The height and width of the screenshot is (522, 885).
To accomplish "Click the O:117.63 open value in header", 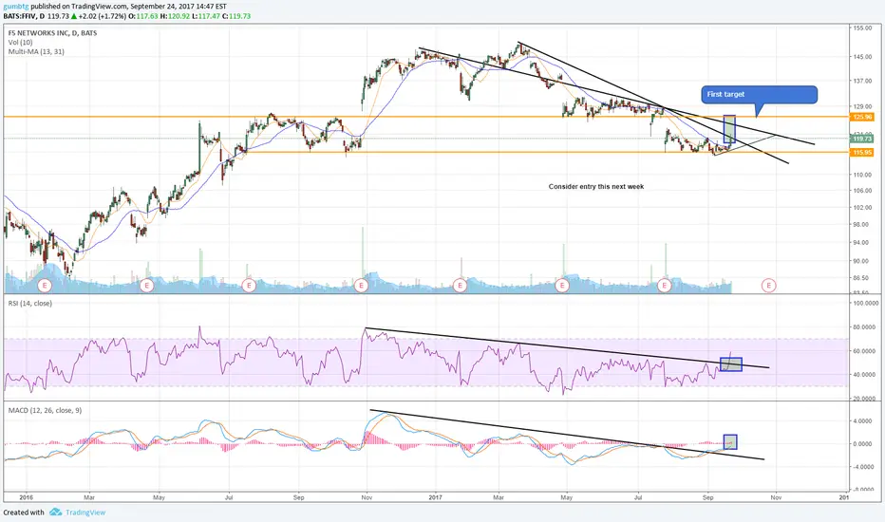I will pos(143,16).
